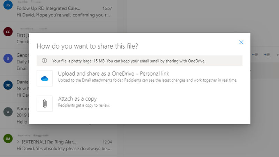Select the DD sender avatar
Viewport: 279px width, 157px height.
pyautogui.click(x=8, y=85)
